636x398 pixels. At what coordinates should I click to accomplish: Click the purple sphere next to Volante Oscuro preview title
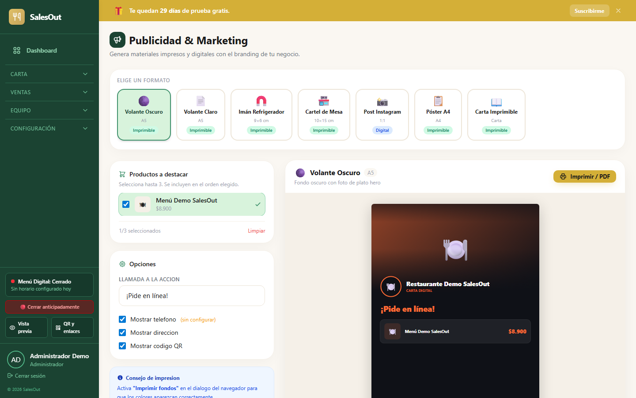click(x=300, y=173)
